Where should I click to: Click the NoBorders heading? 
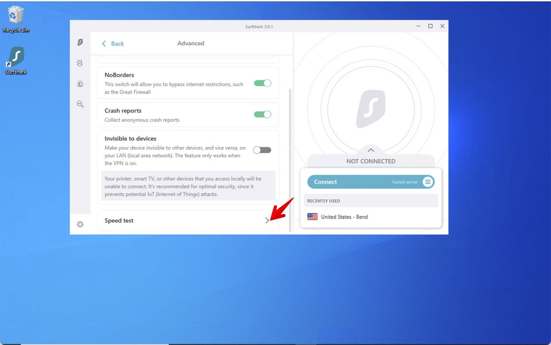pos(119,75)
